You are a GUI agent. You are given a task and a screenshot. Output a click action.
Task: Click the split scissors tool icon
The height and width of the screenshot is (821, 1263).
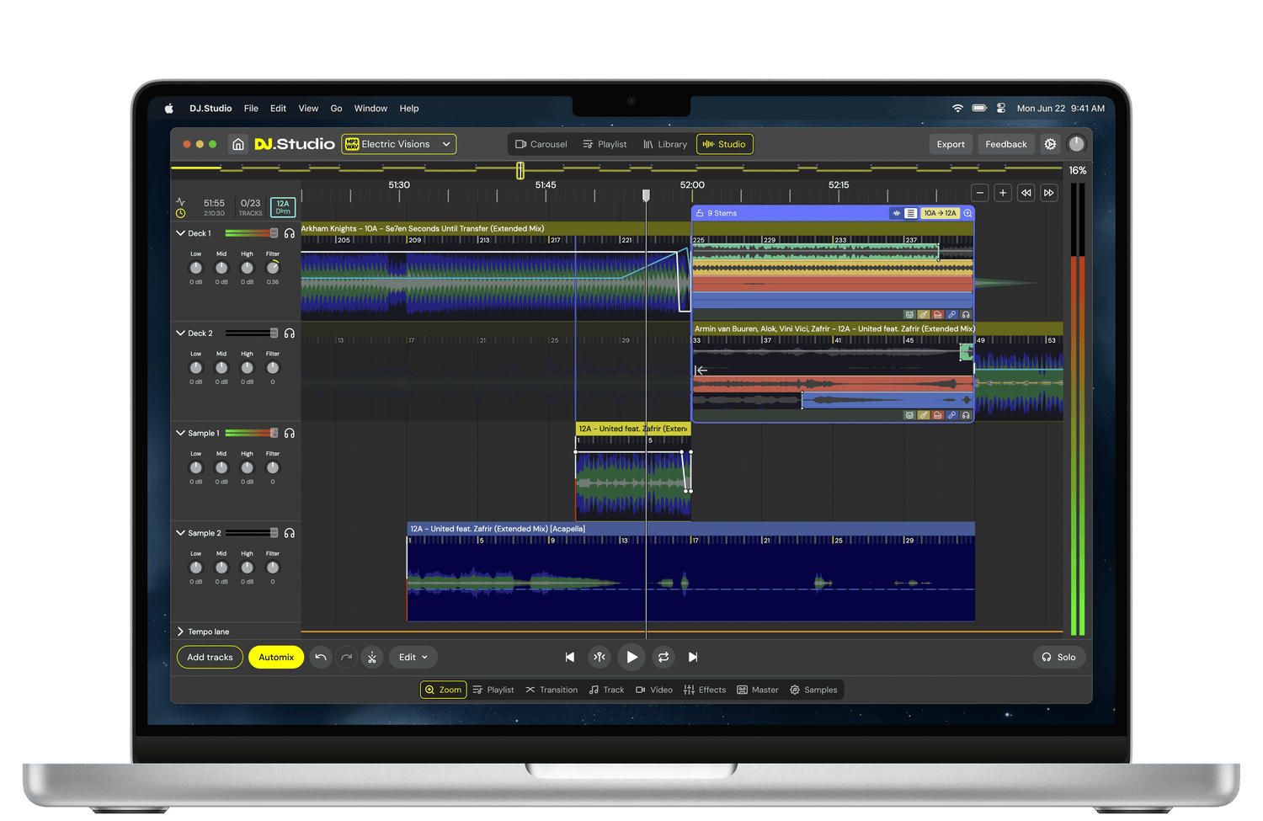coord(372,657)
